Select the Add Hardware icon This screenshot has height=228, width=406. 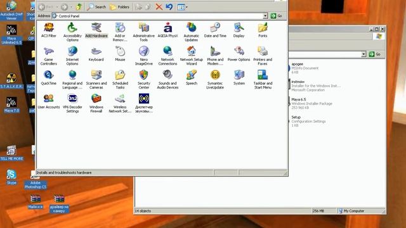96,30
